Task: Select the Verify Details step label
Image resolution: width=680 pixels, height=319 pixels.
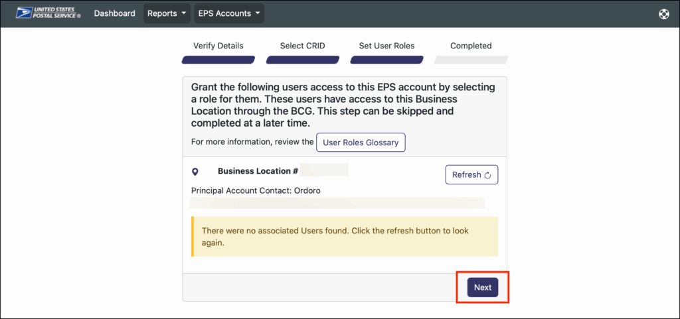Action: click(218, 46)
